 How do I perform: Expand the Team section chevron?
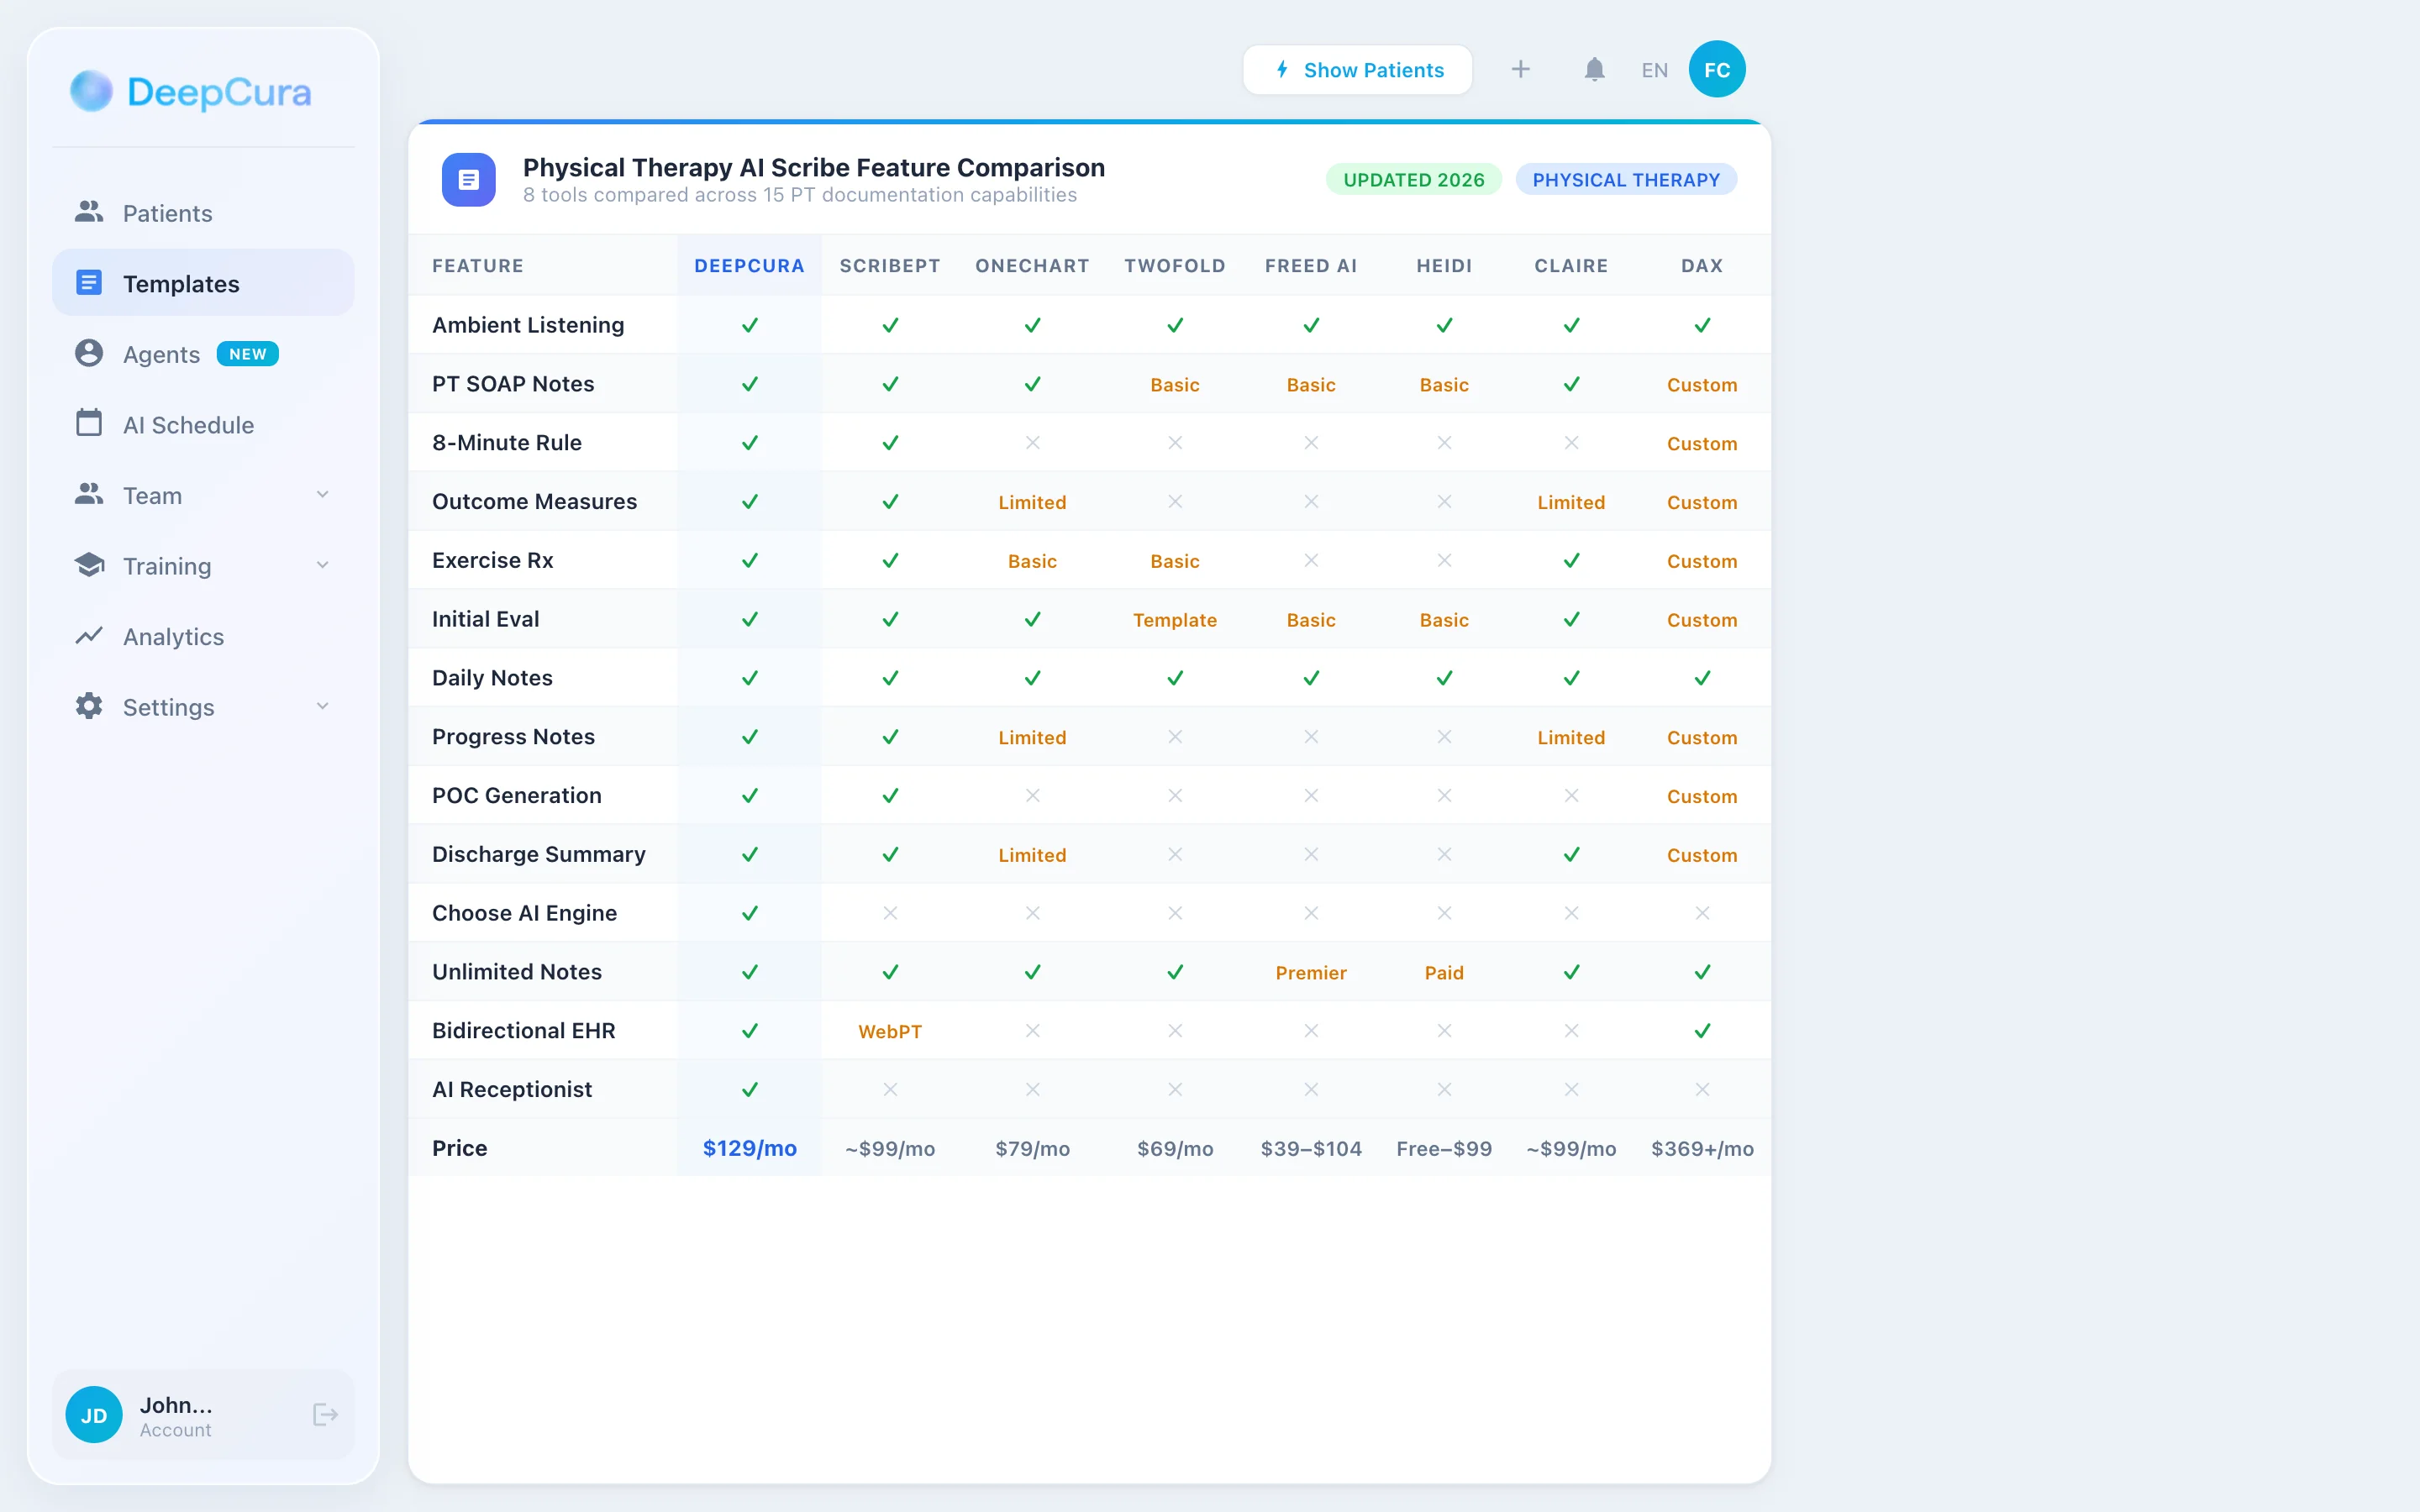coord(322,494)
